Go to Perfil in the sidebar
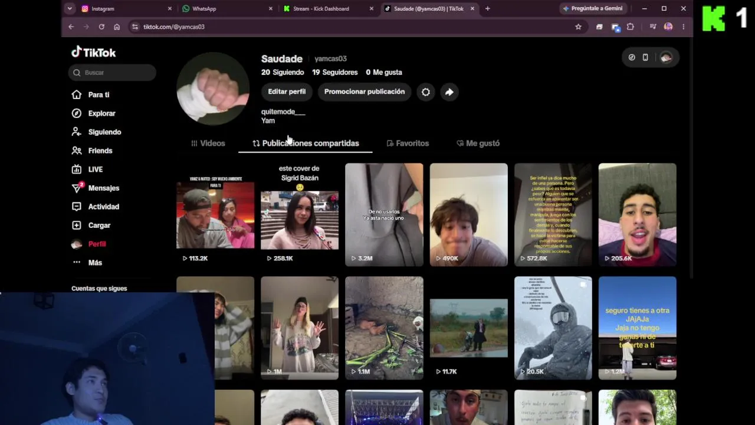755x425 pixels. pyautogui.click(x=97, y=244)
